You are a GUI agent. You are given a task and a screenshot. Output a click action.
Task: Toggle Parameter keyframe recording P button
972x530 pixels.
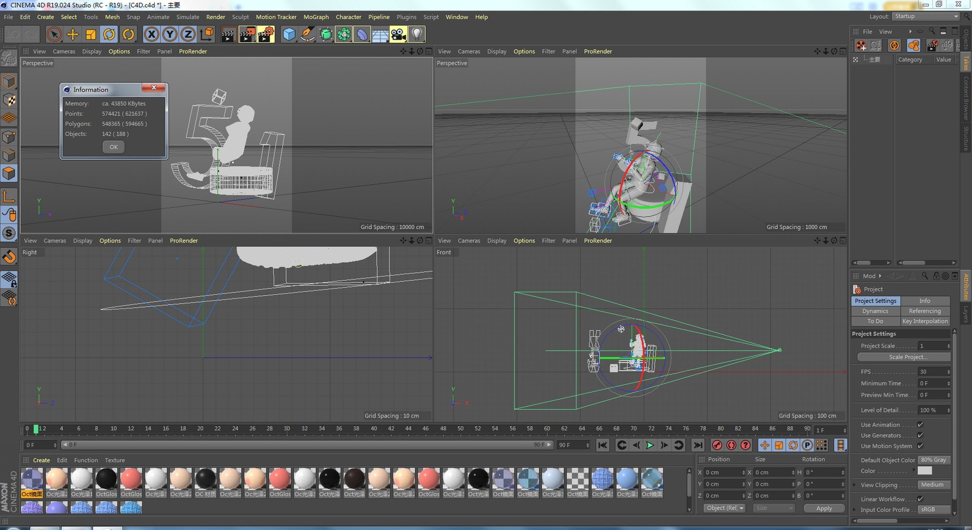click(x=807, y=445)
